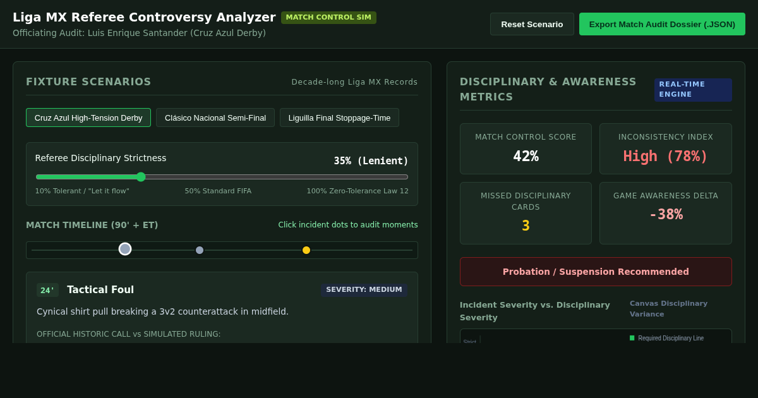Screen dimensions: 758x398
Task: Click the 35% (Lenient) strictness value
Action: (371, 161)
